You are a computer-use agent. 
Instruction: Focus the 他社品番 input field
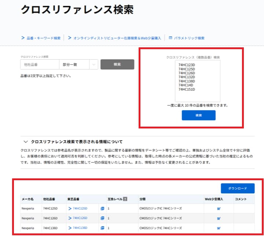coord(40,64)
